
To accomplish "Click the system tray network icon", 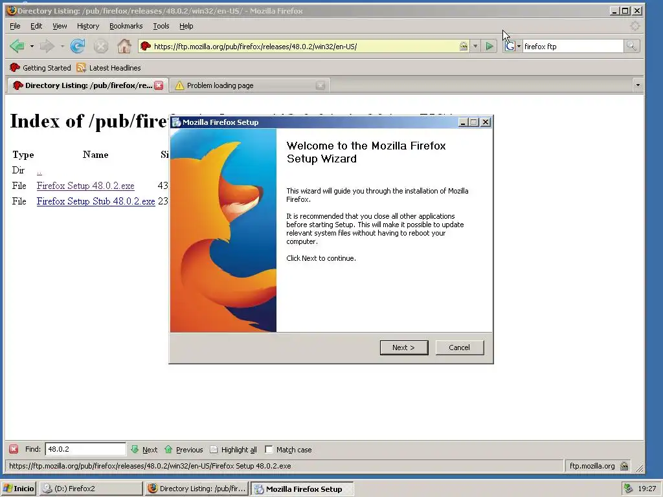I will tap(628, 489).
